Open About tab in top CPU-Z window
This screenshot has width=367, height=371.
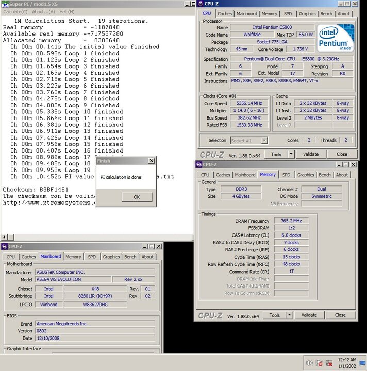(x=343, y=14)
